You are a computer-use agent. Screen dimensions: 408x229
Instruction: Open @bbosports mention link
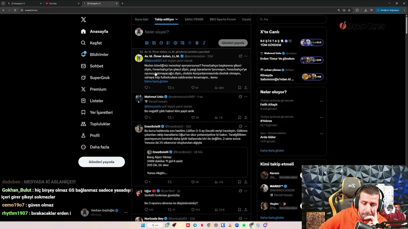(153, 107)
